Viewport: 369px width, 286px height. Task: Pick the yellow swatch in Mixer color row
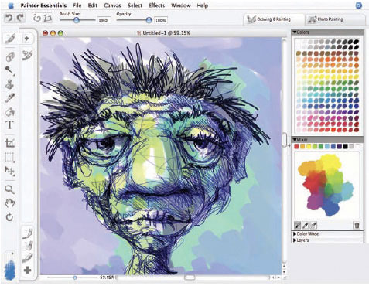(309, 146)
